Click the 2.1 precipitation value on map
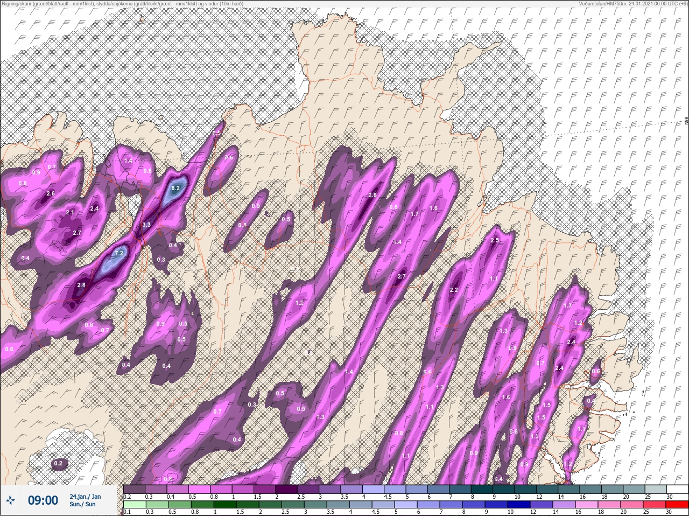689x516 pixels. (70, 213)
